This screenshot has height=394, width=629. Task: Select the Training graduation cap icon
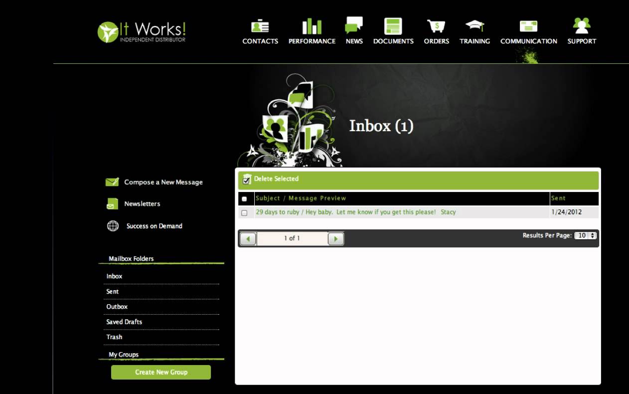[474, 26]
